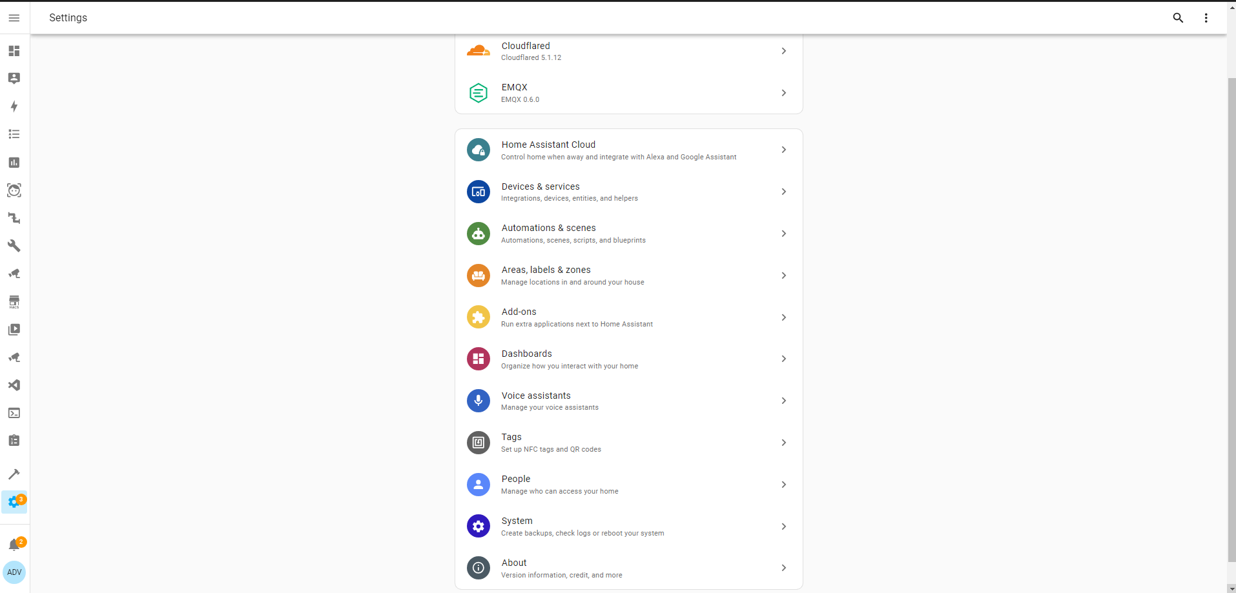This screenshot has width=1236, height=593.
Task: Click the Automations & scenes robot icon
Action: (x=479, y=234)
